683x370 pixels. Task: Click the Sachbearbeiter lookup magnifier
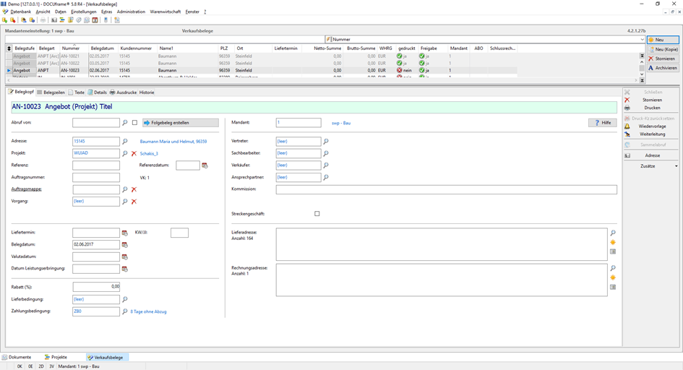[325, 153]
